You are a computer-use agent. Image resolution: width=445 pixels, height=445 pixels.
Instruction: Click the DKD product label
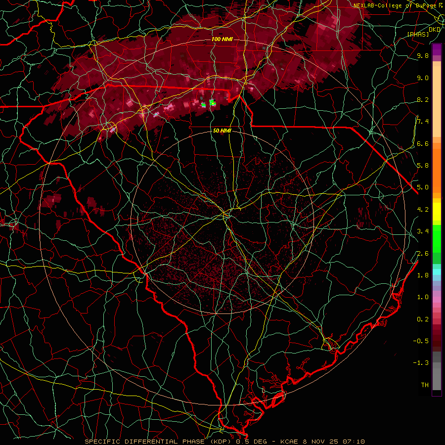coord(435,30)
